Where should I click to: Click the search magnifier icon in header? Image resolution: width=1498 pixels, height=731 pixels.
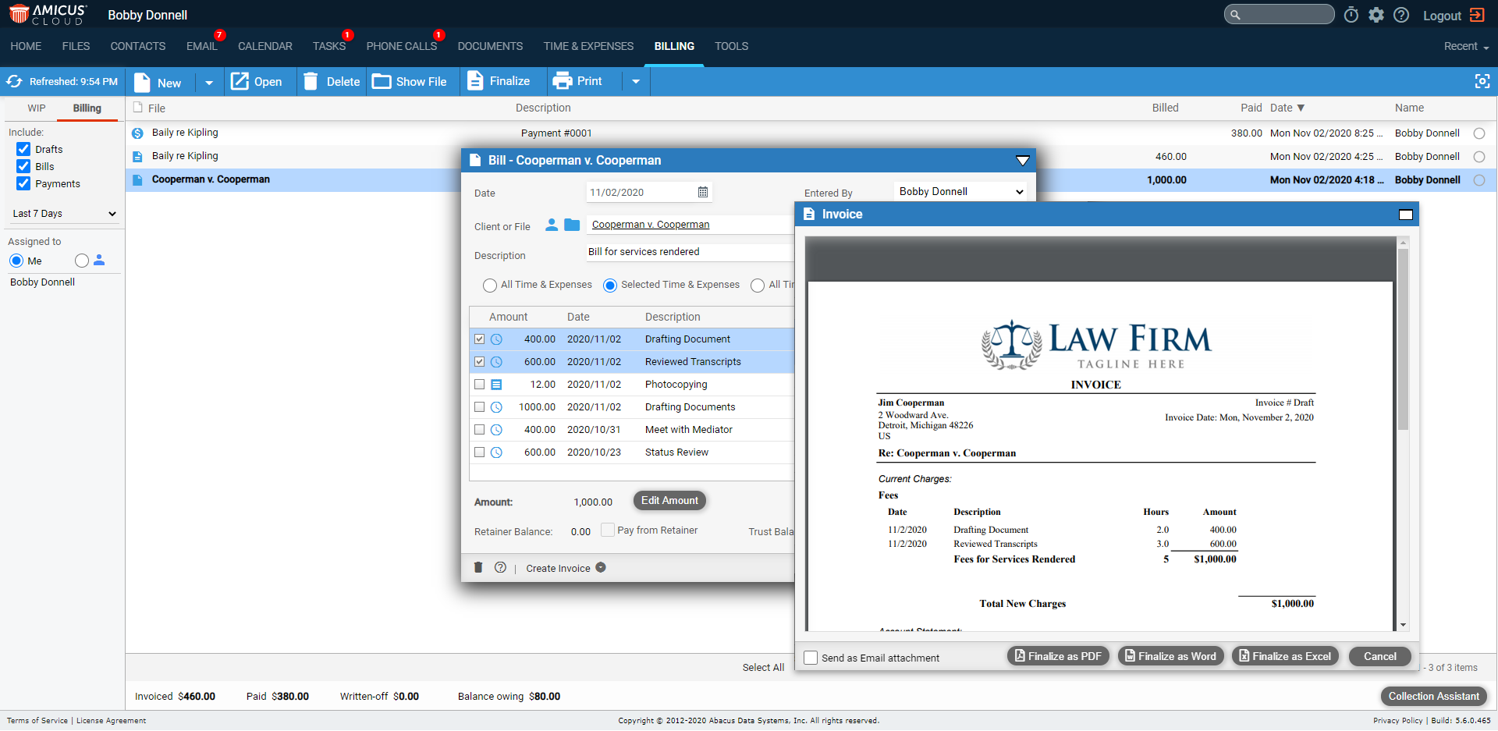point(1235,15)
